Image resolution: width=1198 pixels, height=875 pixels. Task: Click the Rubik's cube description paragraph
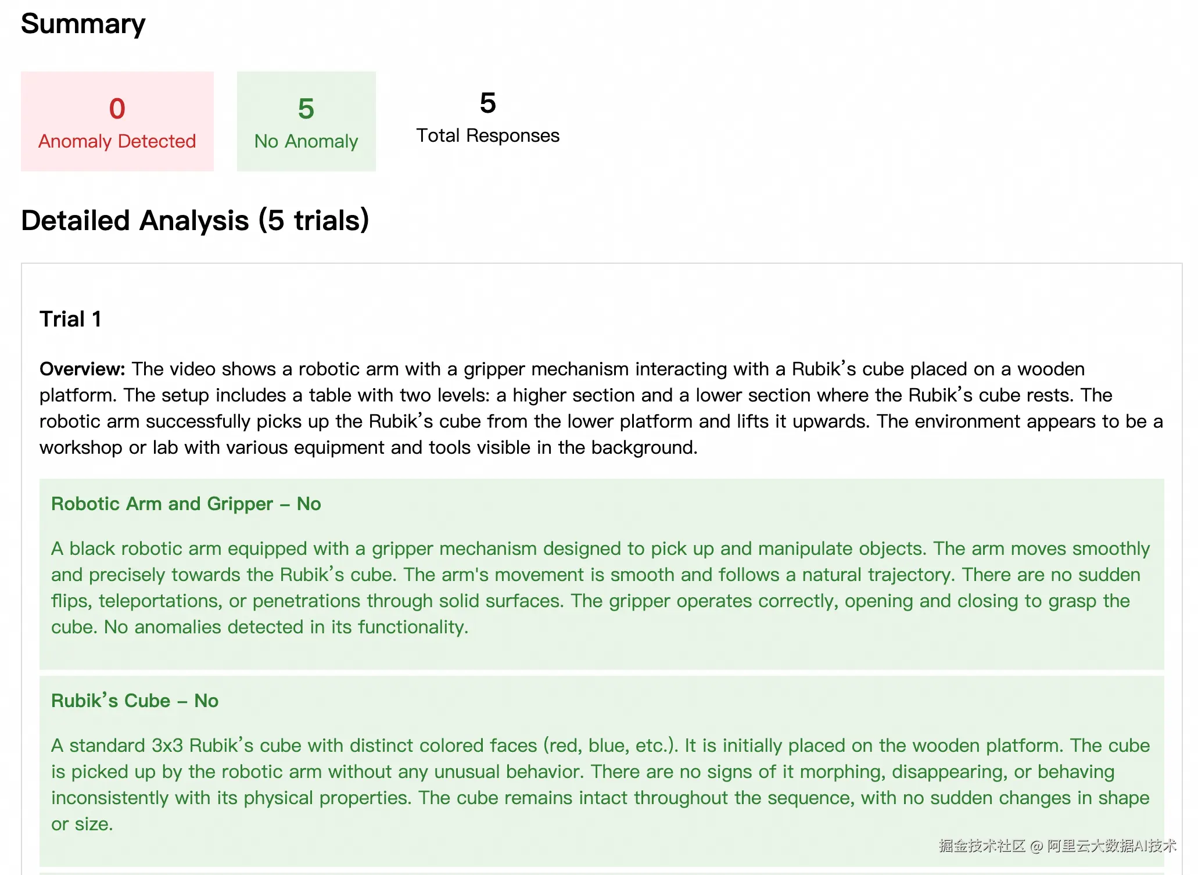(x=601, y=784)
